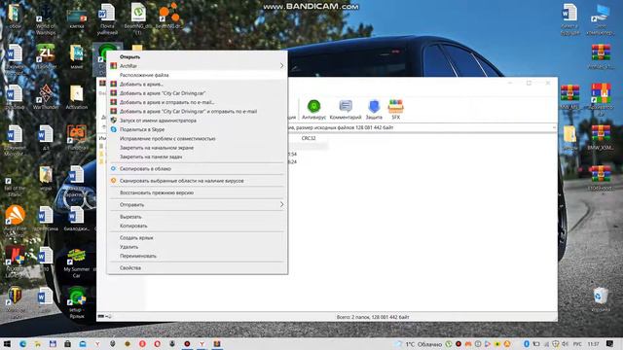
Task: Open World of Warships desktop shortcut
Action: [x=46, y=19]
